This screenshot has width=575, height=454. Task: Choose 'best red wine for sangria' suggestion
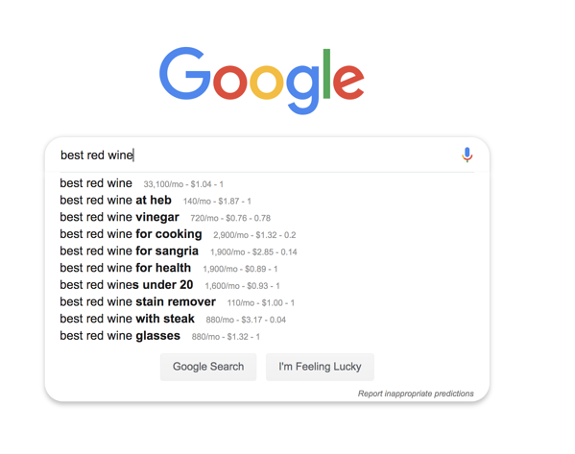[129, 251]
